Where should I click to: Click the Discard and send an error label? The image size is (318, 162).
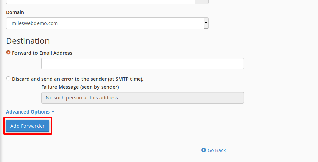pyautogui.click(x=78, y=79)
